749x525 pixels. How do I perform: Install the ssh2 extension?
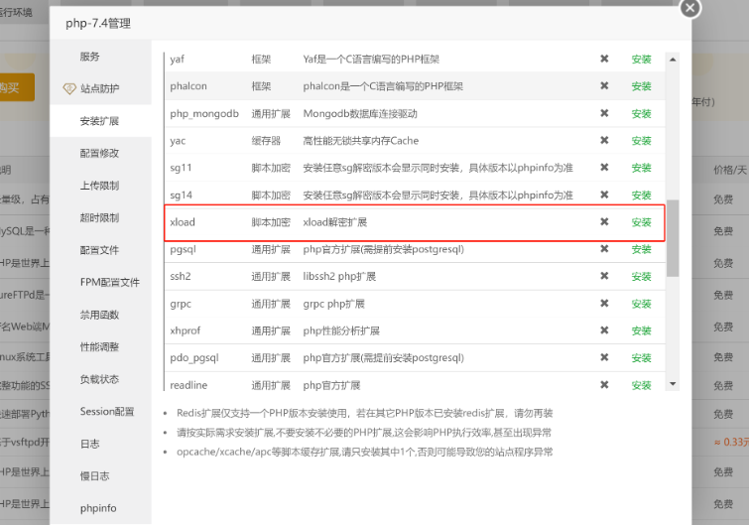point(641,277)
